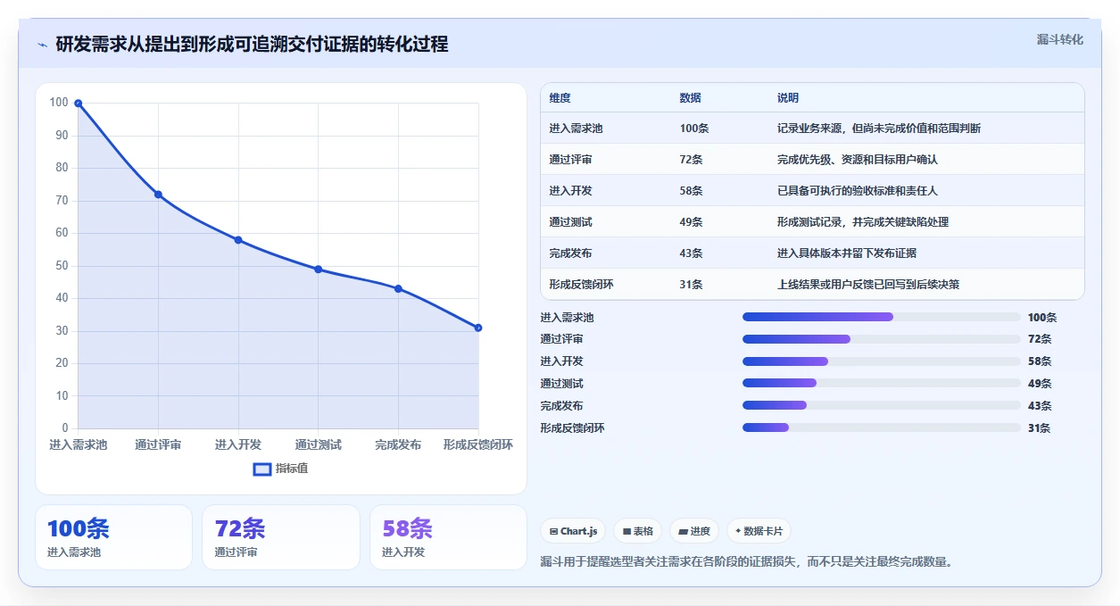Click the 形成反馈闭环 progress bar showing 31条
Image resolution: width=1120 pixels, height=606 pixels.
882,428
